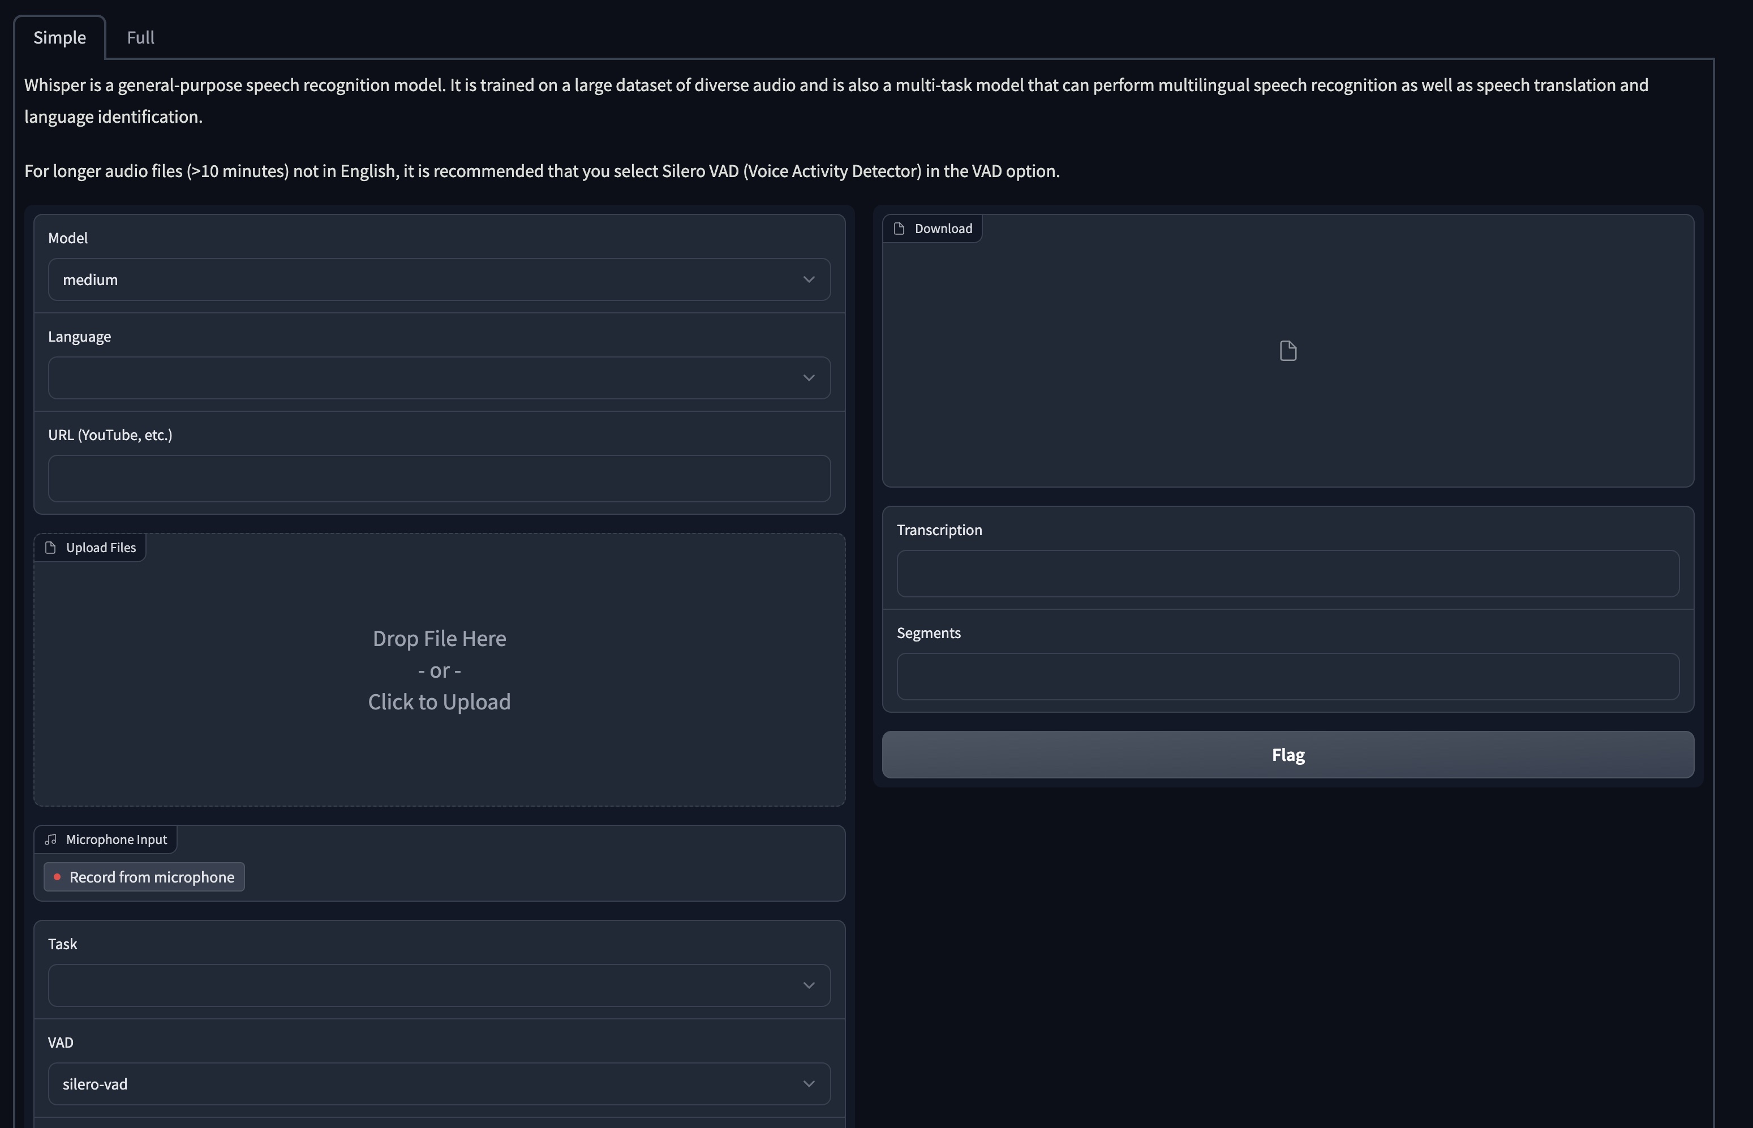Click the Download label tag
The image size is (1753, 1128).
(943, 229)
